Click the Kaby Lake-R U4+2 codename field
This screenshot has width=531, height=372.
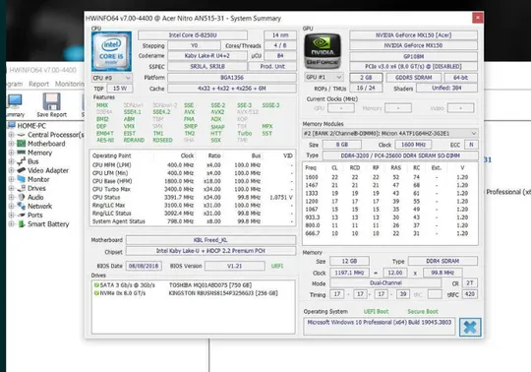point(207,55)
